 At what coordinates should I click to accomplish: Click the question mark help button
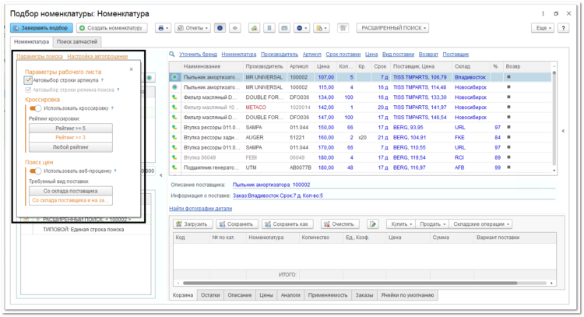tap(563, 28)
